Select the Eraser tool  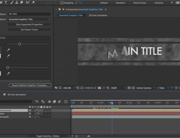21,2
